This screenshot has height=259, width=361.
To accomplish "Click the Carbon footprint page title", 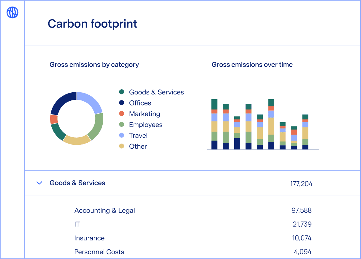I will pos(93,24).
